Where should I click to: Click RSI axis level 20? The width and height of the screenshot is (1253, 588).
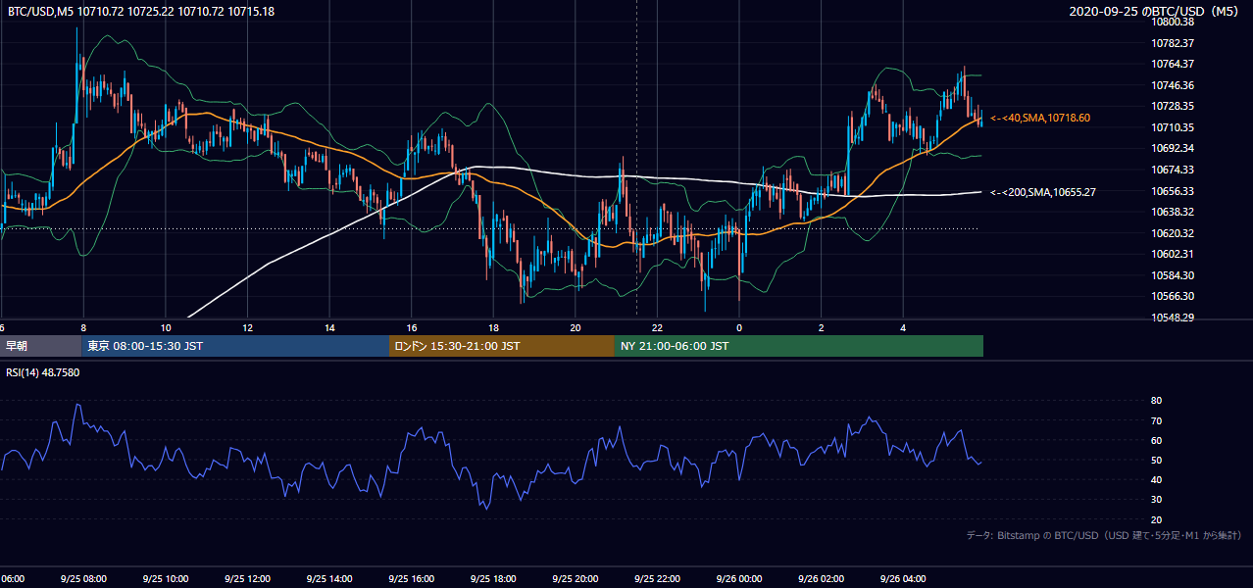[x=1156, y=520]
